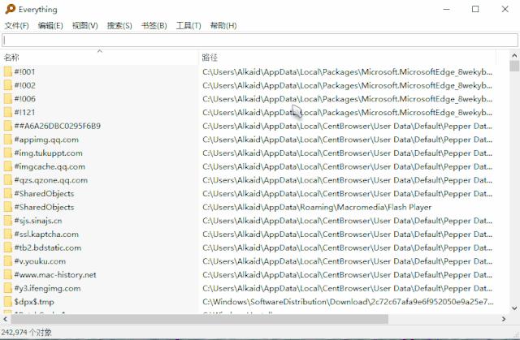The width and height of the screenshot is (520, 340).
Task: Select the $dpx$.tmp name text
Action: (x=34, y=302)
